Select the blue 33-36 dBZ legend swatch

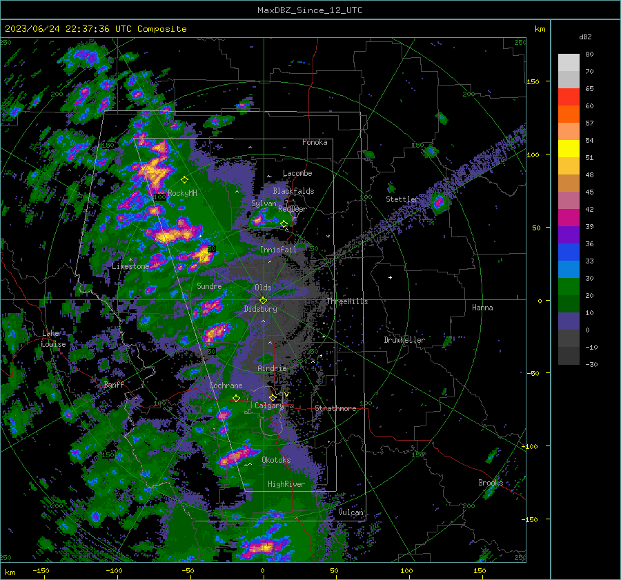pyautogui.click(x=569, y=252)
